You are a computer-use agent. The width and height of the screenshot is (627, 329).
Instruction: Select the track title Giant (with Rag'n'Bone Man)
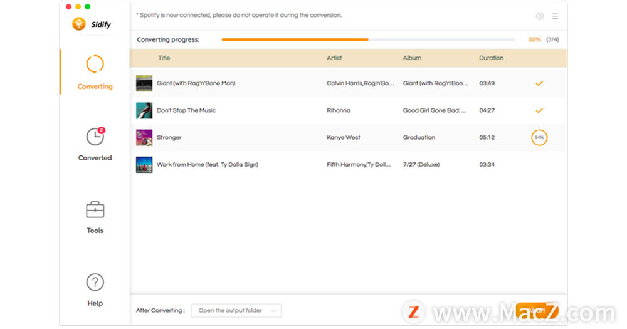pyautogui.click(x=196, y=83)
